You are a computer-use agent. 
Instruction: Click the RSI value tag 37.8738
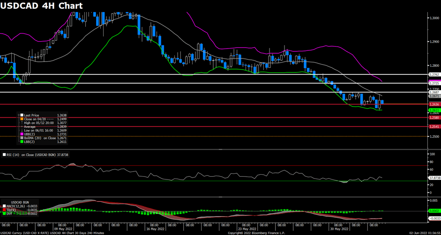[434, 178]
